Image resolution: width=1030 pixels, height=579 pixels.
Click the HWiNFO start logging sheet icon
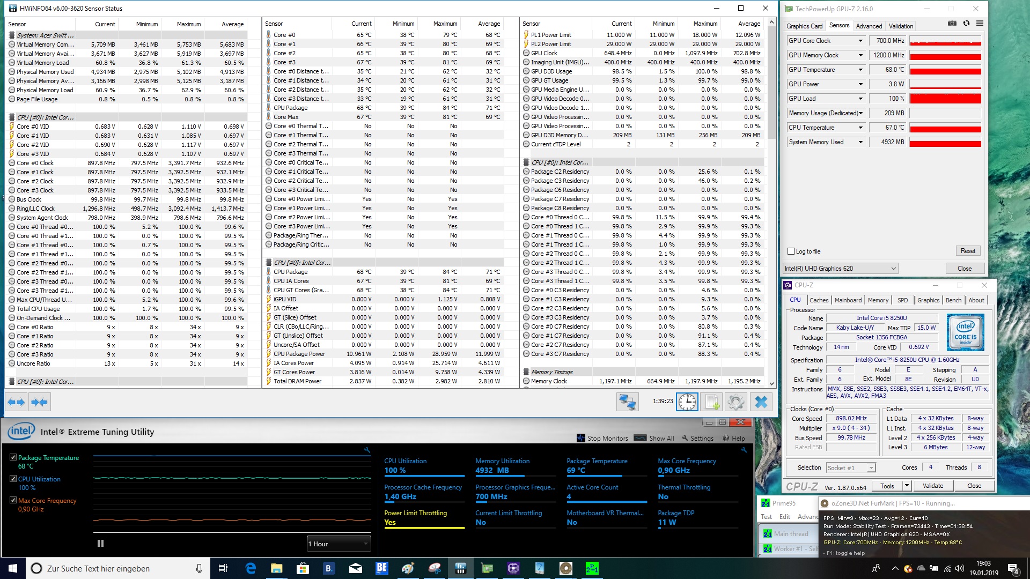711,402
